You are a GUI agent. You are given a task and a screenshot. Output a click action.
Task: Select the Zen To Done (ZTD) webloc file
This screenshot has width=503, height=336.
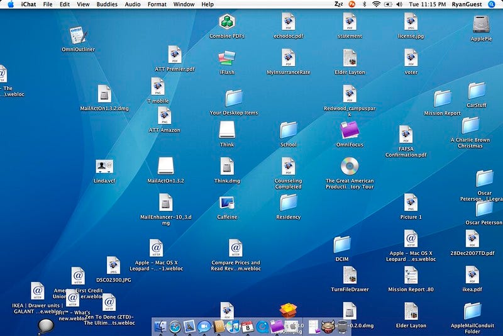pos(109,302)
